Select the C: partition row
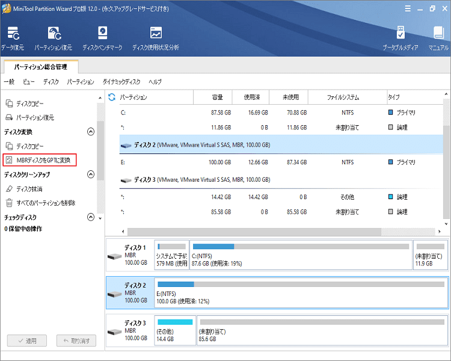Image resolution: width=451 pixels, height=361 pixels. point(281,113)
